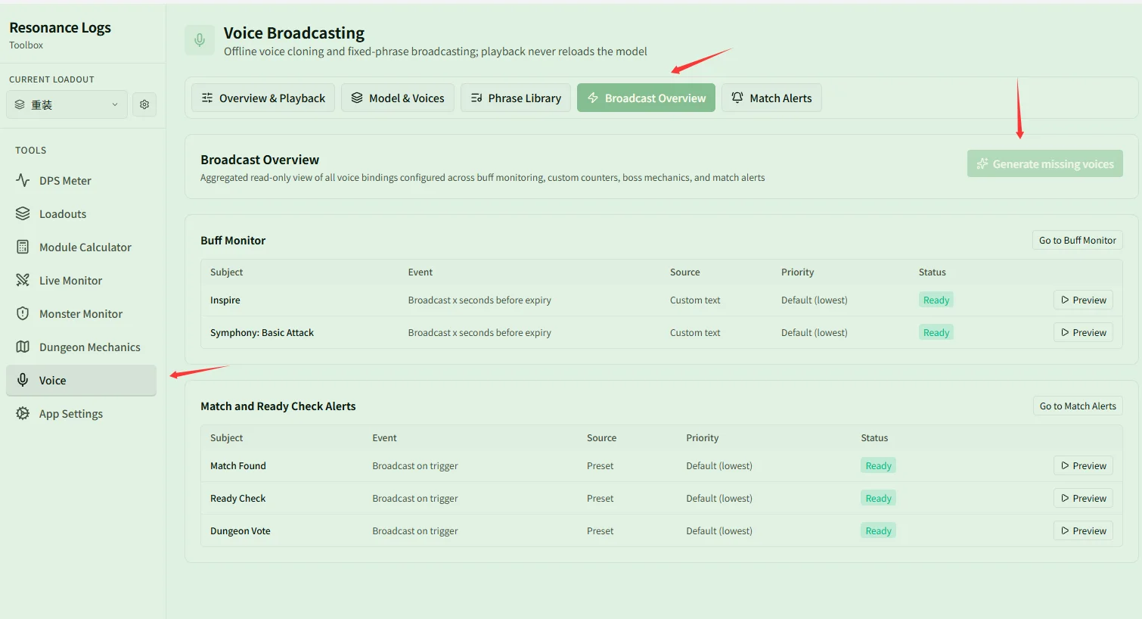This screenshot has width=1142, height=619.
Task: Click the bell icon on Match Alerts tab
Action: [x=737, y=98]
